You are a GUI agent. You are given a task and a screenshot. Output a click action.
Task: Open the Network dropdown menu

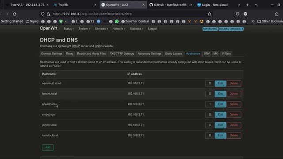[x=119, y=29]
